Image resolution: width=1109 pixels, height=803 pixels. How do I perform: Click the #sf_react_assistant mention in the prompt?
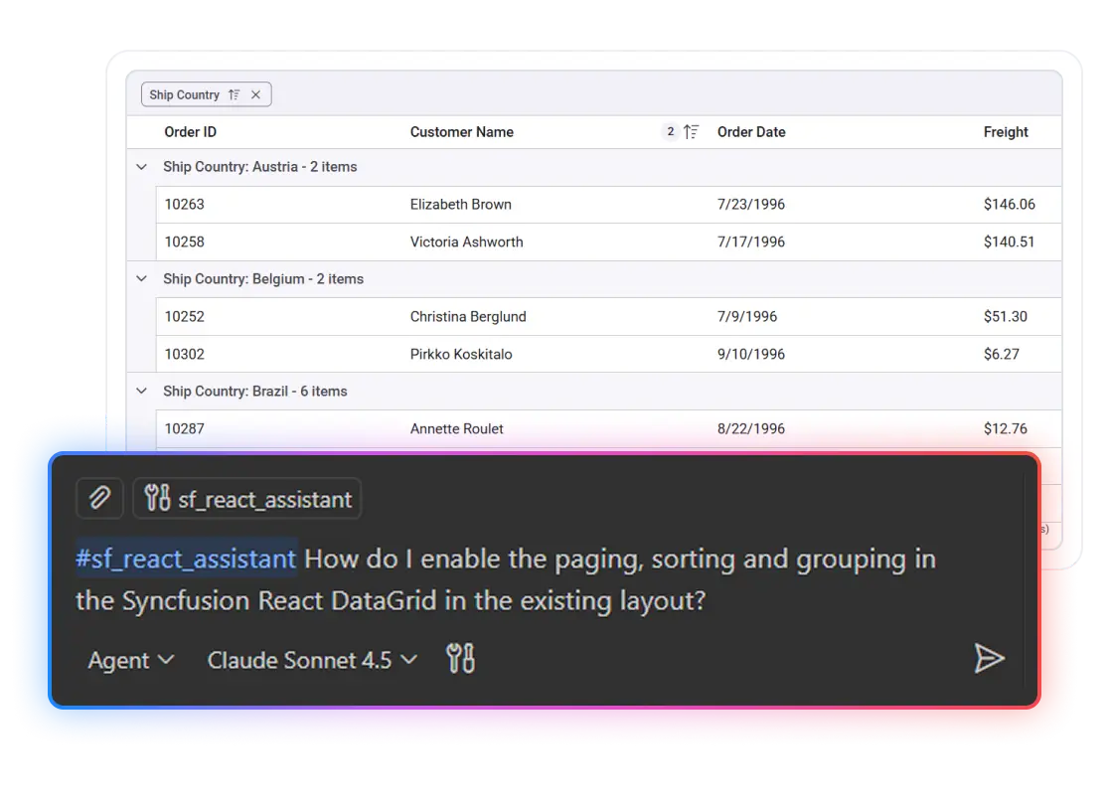pos(185,559)
